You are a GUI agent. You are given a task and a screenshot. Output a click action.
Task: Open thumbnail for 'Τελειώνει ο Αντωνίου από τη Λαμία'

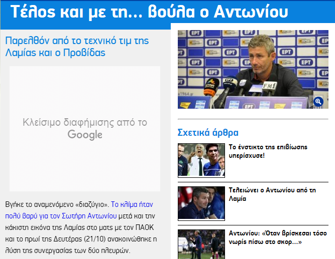201,203
